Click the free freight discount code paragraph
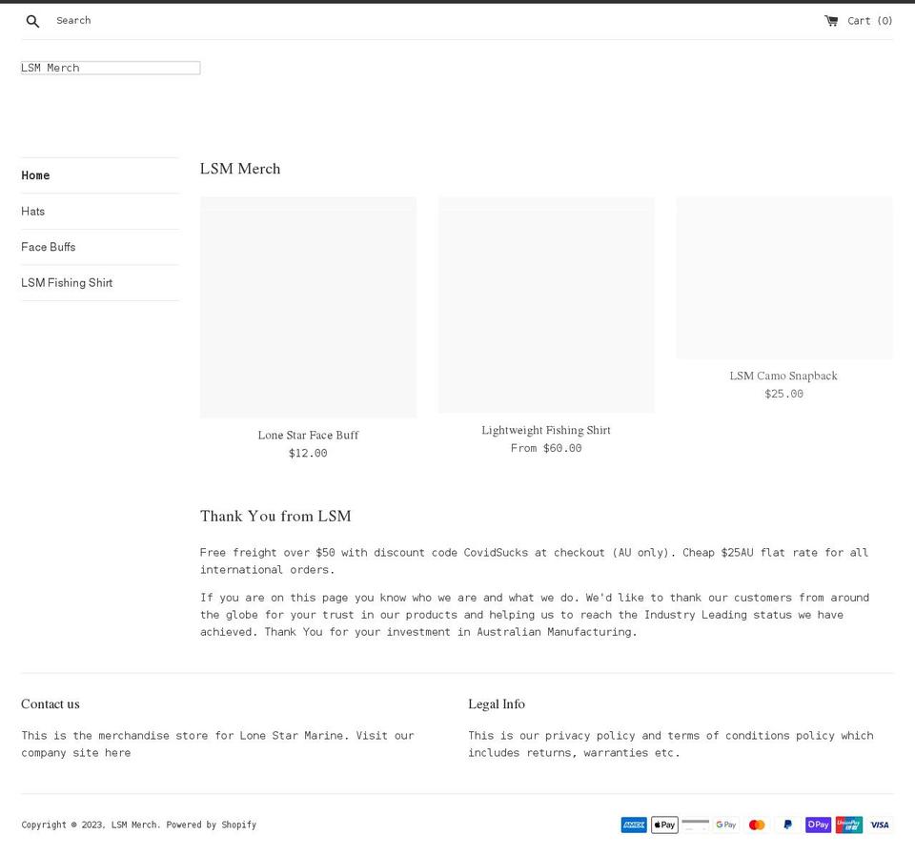Viewport: 915px width, 855px height. click(x=534, y=560)
